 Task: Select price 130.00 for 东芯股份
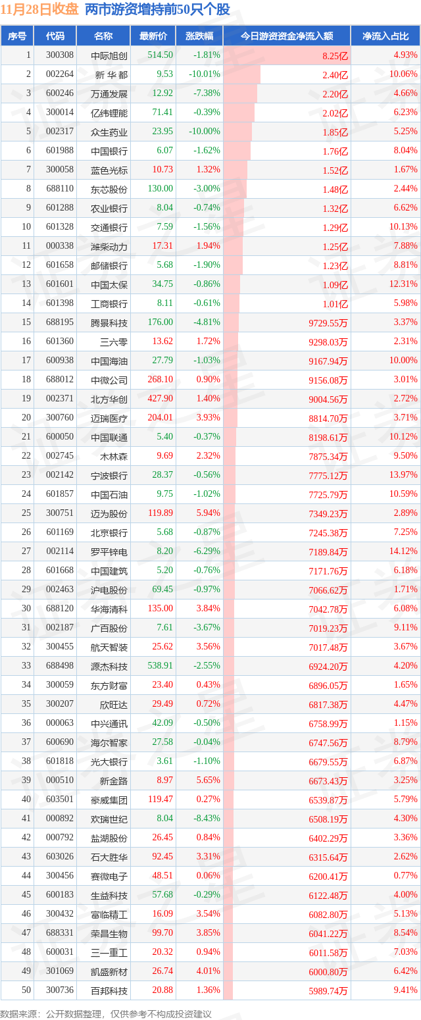[161, 189]
